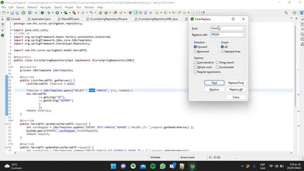Switch to the ICursoSpringRepositoryJPA.java tab
Screen dimensions: 304x171
coord(107,19)
